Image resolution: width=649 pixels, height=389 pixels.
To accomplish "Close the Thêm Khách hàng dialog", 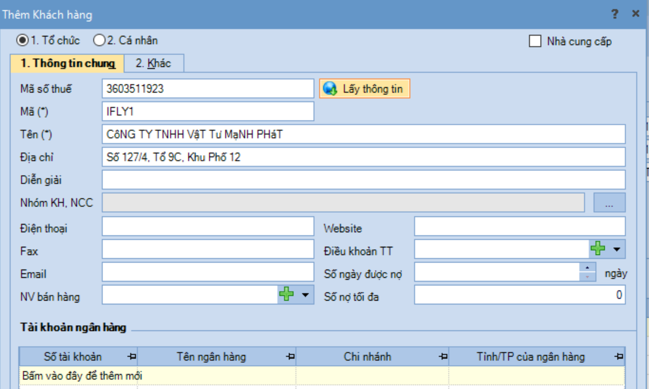I will [x=636, y=14].
